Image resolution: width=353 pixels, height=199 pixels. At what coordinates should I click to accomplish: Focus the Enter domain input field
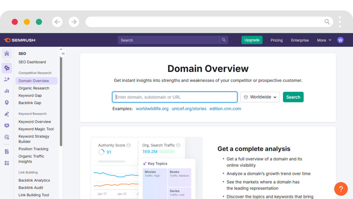[x=175, y=97]
